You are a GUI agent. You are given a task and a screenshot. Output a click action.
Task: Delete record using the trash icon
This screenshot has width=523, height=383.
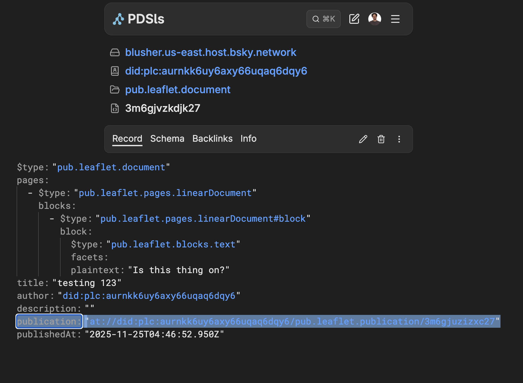(x=381, y=139)
